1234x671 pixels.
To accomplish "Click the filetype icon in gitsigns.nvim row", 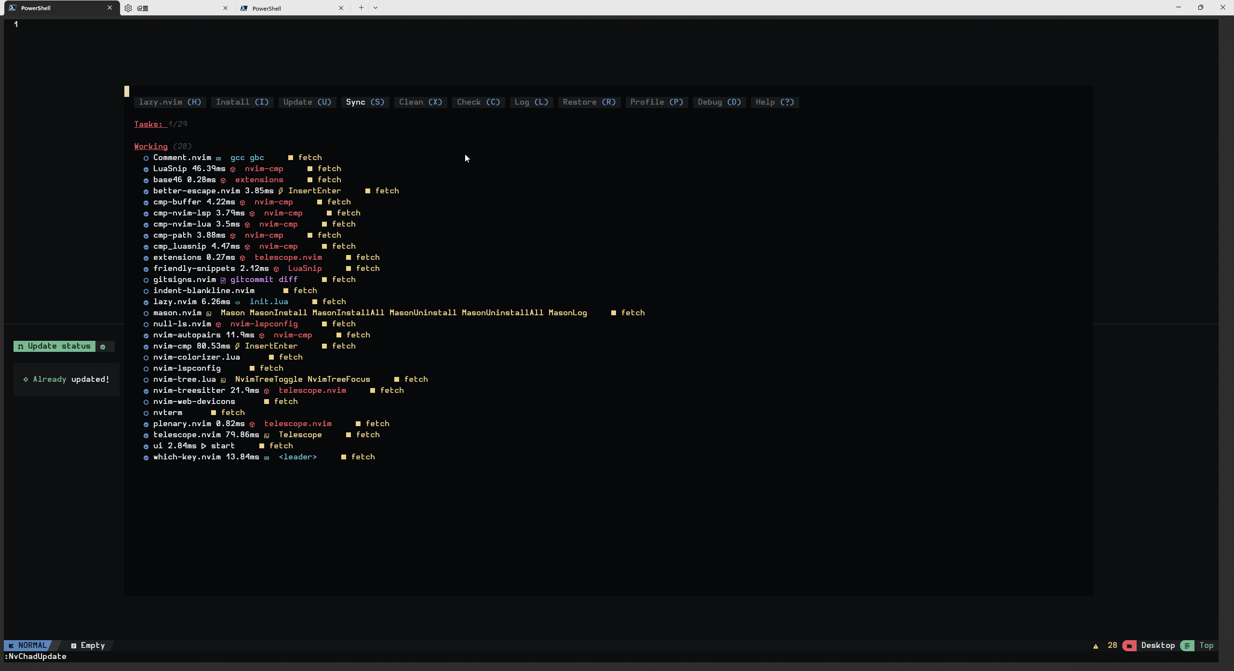I will [x=223, y=280].
